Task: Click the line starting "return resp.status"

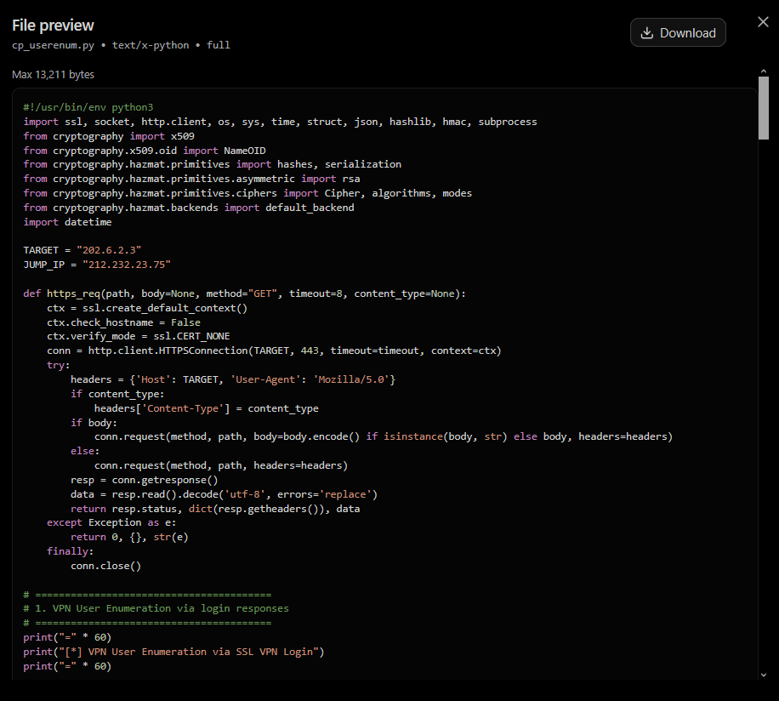Action: pyautogui.click(x=215, y=509)
